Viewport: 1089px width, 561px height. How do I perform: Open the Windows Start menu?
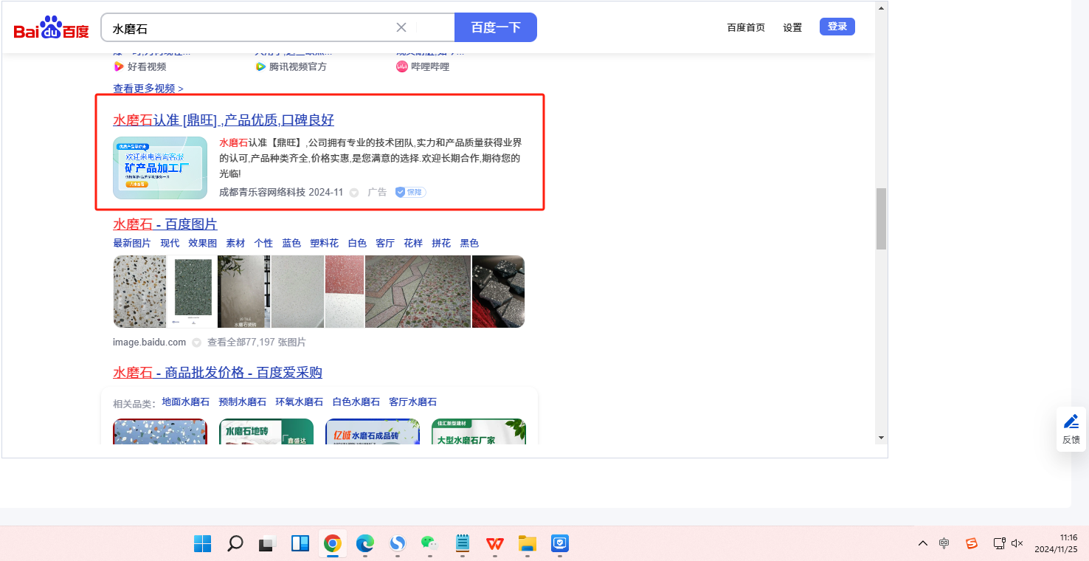(203, 544)
